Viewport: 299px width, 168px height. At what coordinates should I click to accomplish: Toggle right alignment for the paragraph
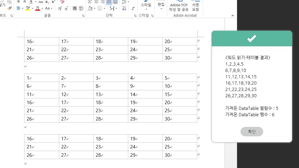point(103,2)
